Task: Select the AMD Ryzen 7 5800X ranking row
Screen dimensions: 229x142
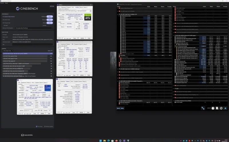Action: (x=28, y=64)
